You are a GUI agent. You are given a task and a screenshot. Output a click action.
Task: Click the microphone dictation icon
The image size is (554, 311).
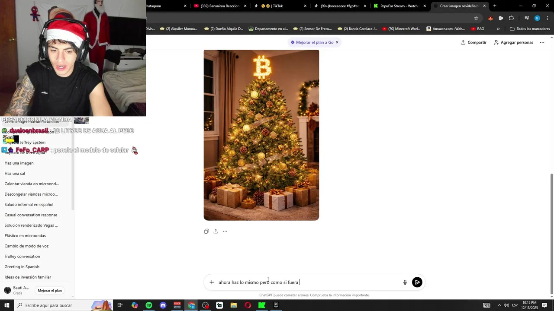(405, 282)
